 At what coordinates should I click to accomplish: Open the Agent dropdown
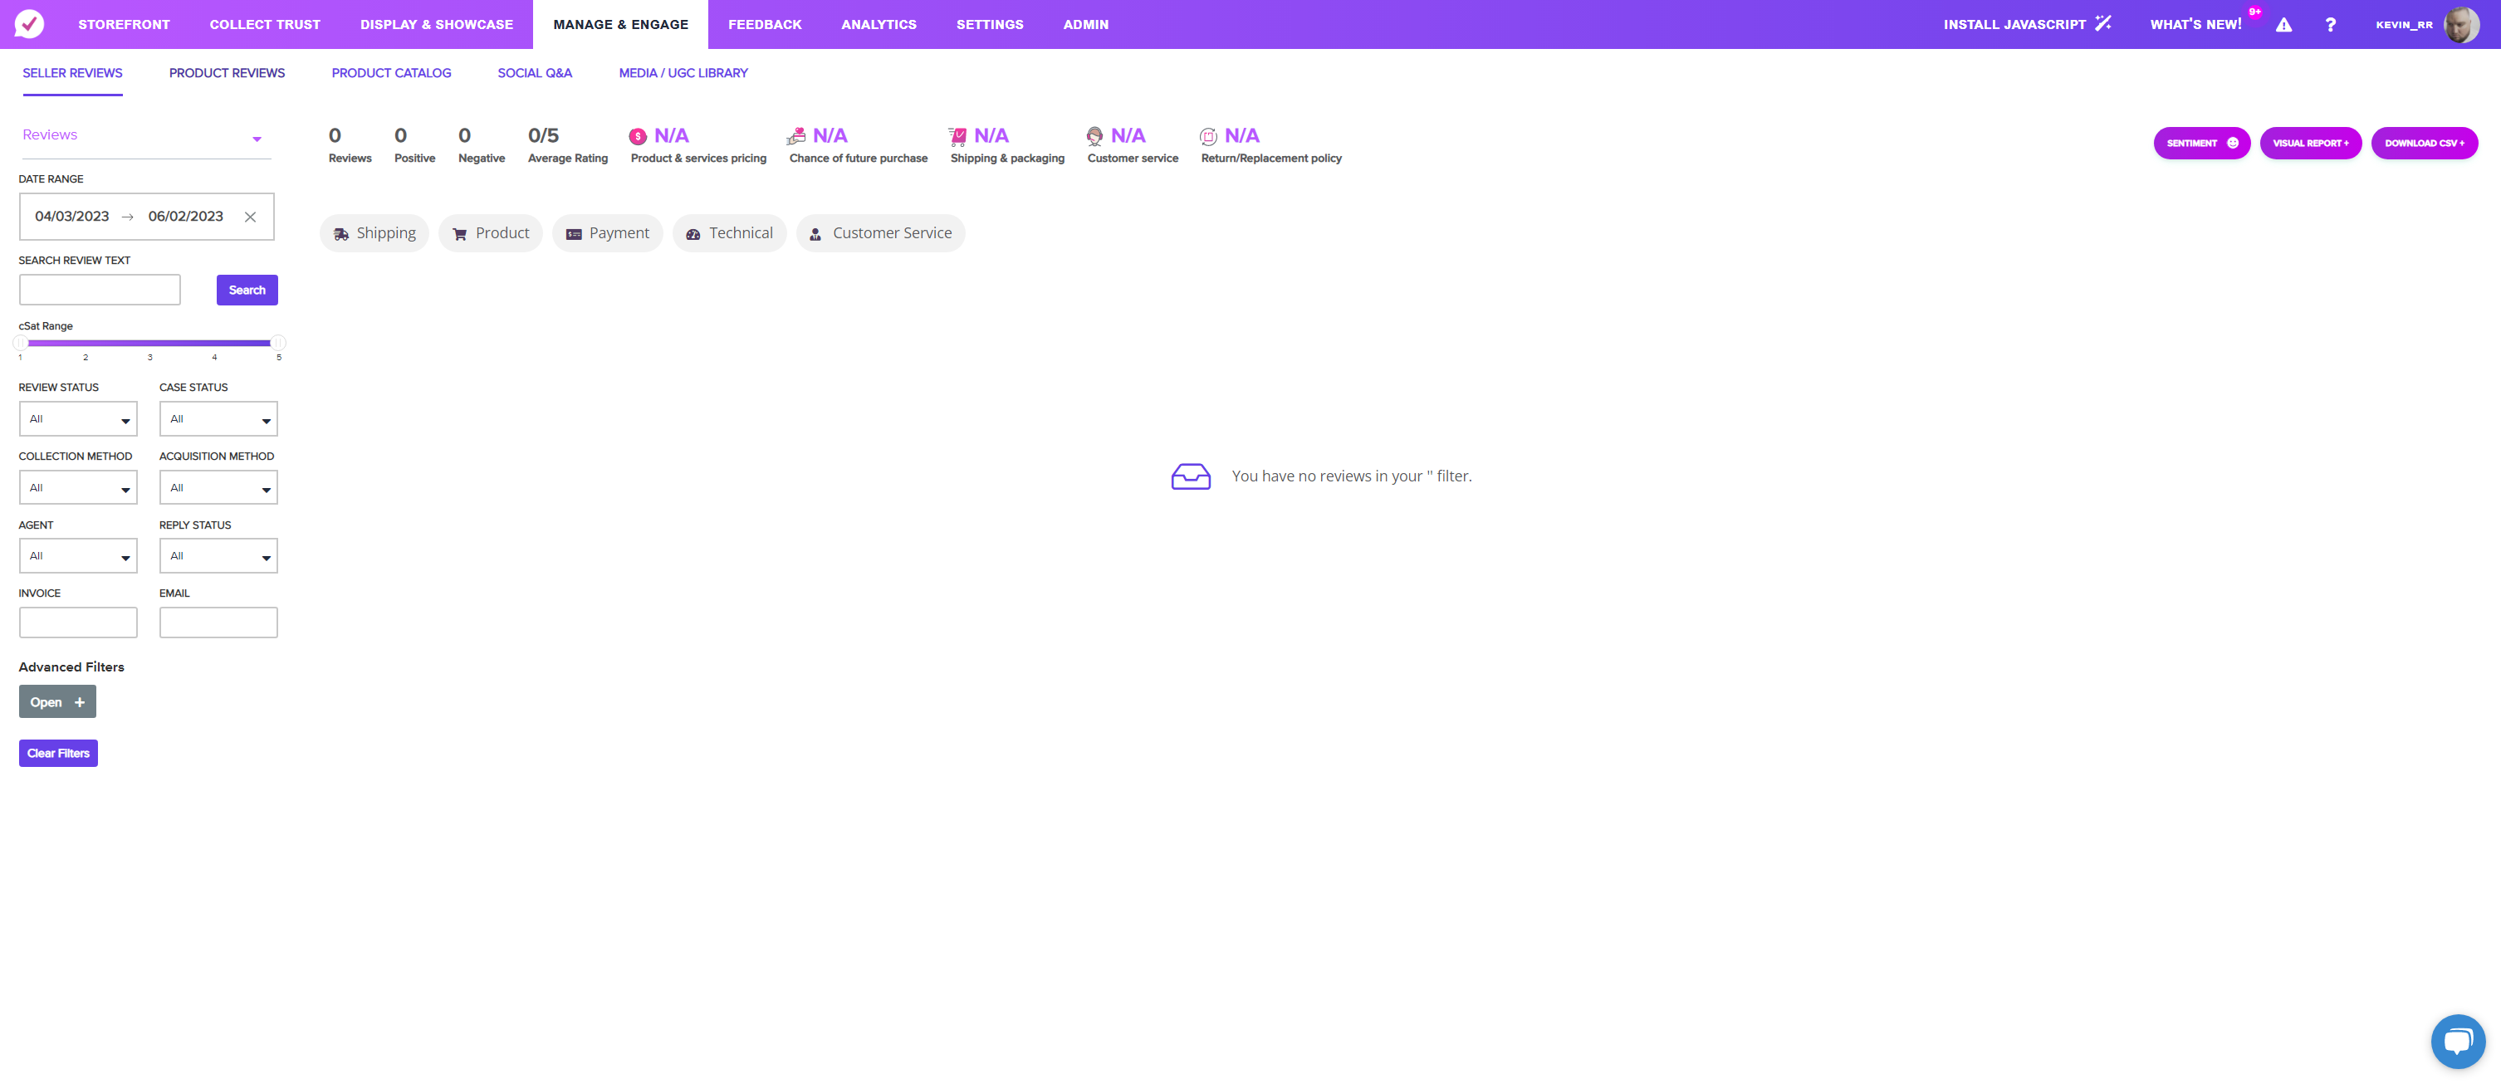(78, 556)
